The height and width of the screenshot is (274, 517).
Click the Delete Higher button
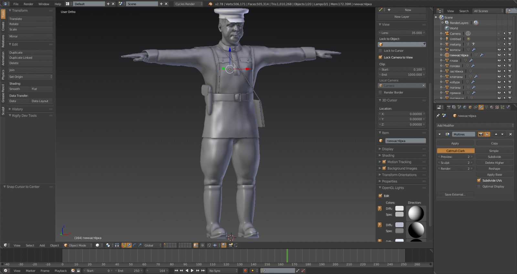tap(494, 163)
